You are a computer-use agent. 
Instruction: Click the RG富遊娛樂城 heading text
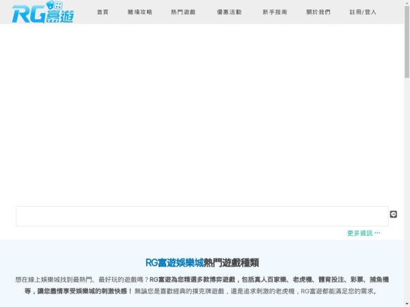coord(174,263)
